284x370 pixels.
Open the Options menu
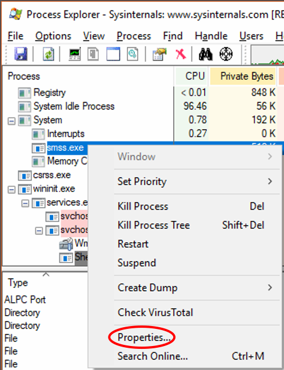tap(53, 36)
